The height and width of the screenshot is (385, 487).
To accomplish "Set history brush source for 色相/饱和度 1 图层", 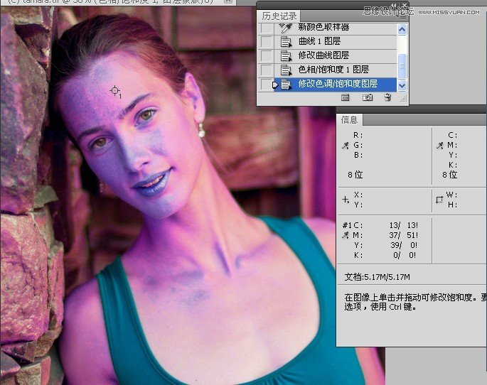I will click(x=265, y=70).
